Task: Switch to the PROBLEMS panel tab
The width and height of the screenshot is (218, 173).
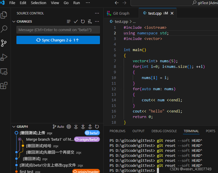Action: [x=117, y=131]
